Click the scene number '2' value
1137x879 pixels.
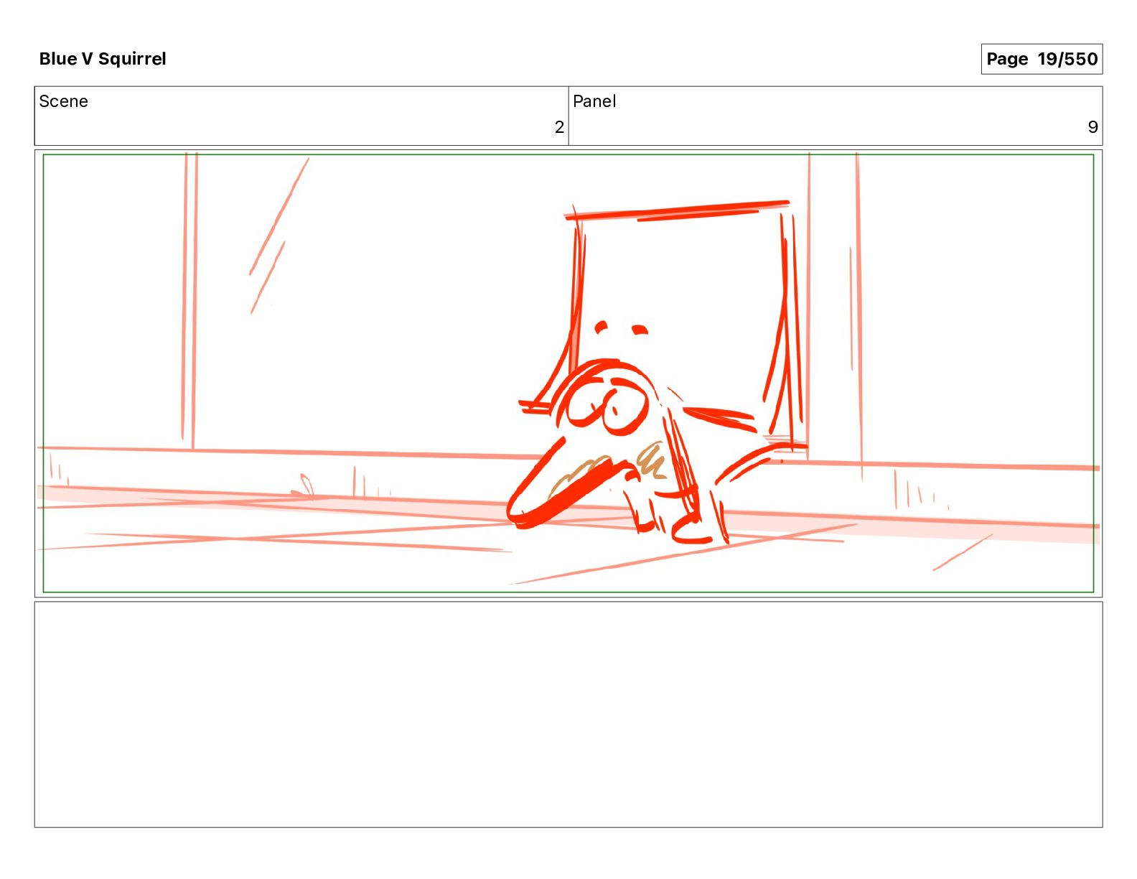[x=559, y=127]
